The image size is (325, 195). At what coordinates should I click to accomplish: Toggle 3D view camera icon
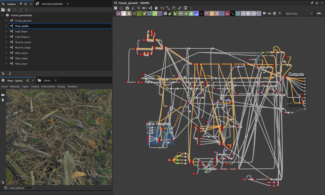click(3, 95)
